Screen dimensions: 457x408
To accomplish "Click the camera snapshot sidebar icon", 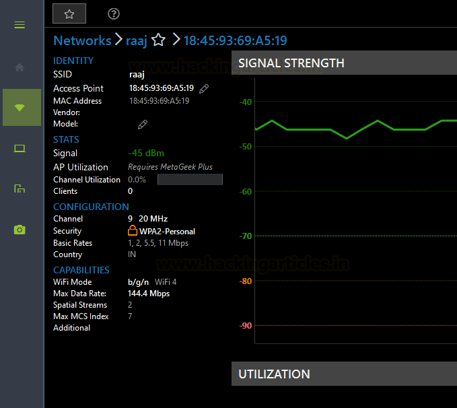I will [x=20, y=230].
